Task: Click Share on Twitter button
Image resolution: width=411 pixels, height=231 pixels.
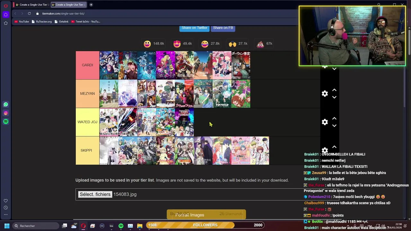Action: (x=195, y=28)
